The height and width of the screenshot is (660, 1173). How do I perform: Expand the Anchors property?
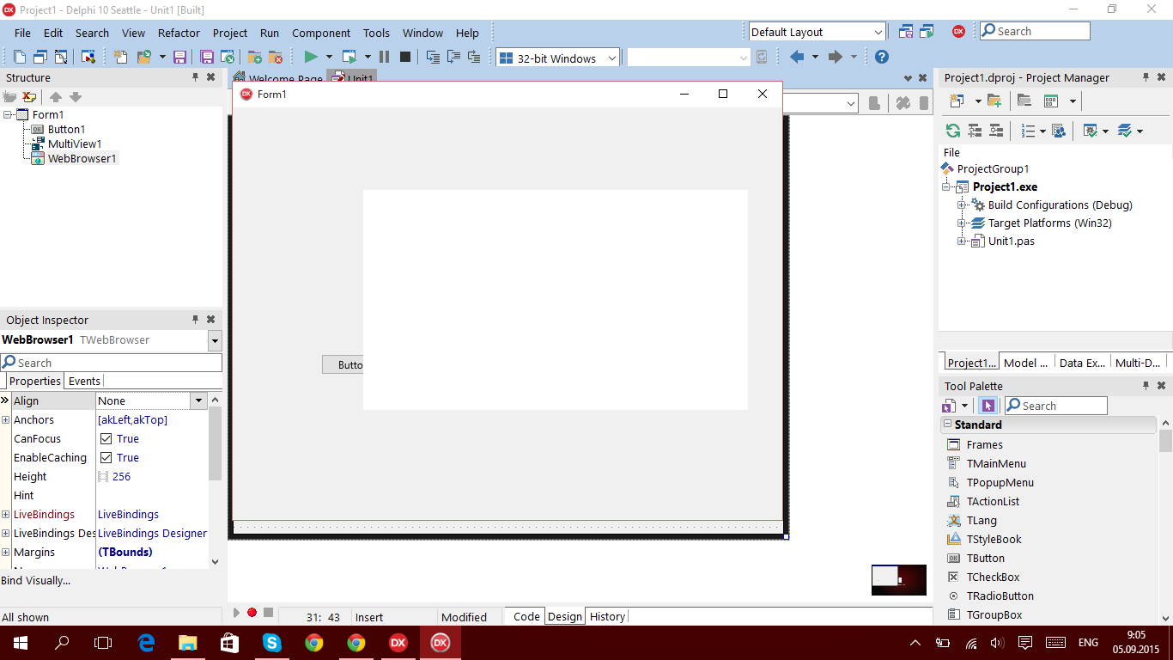tap(6, 419)
